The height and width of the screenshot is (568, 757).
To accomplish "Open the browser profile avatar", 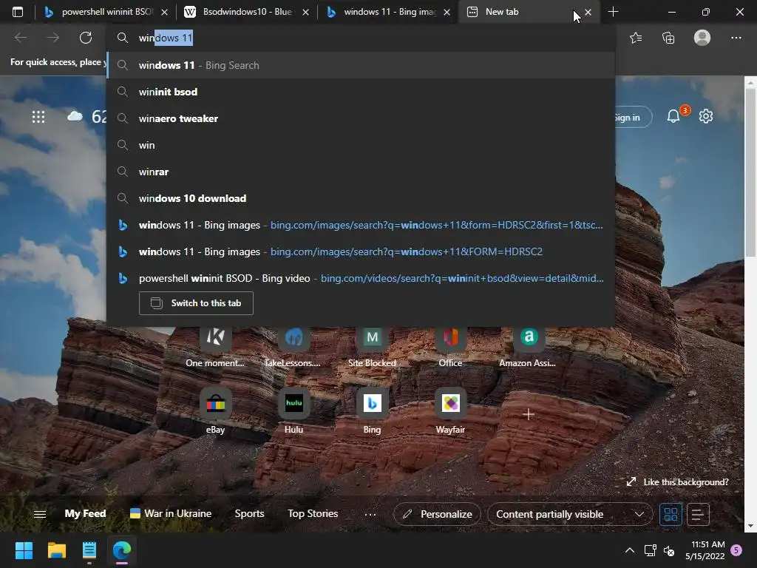I will pos(702,38).
